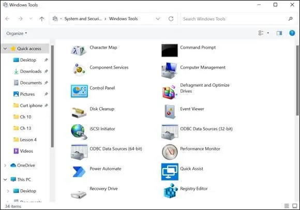The height and width of the screenshot is (210, 300).
Task: Select ODBC Data Sources (32-bit) icon
Action: [170, 132]
